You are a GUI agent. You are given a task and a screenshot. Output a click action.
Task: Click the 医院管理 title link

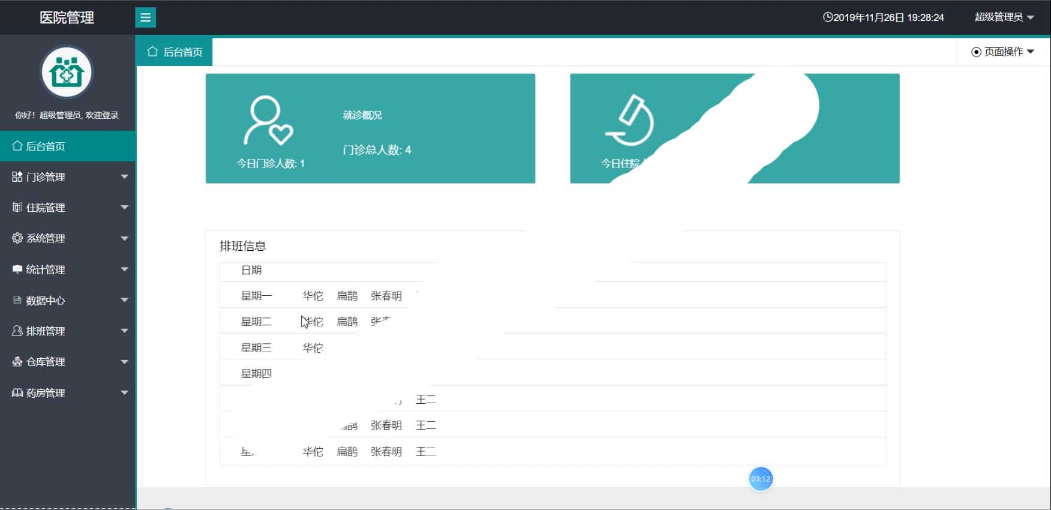67,17
